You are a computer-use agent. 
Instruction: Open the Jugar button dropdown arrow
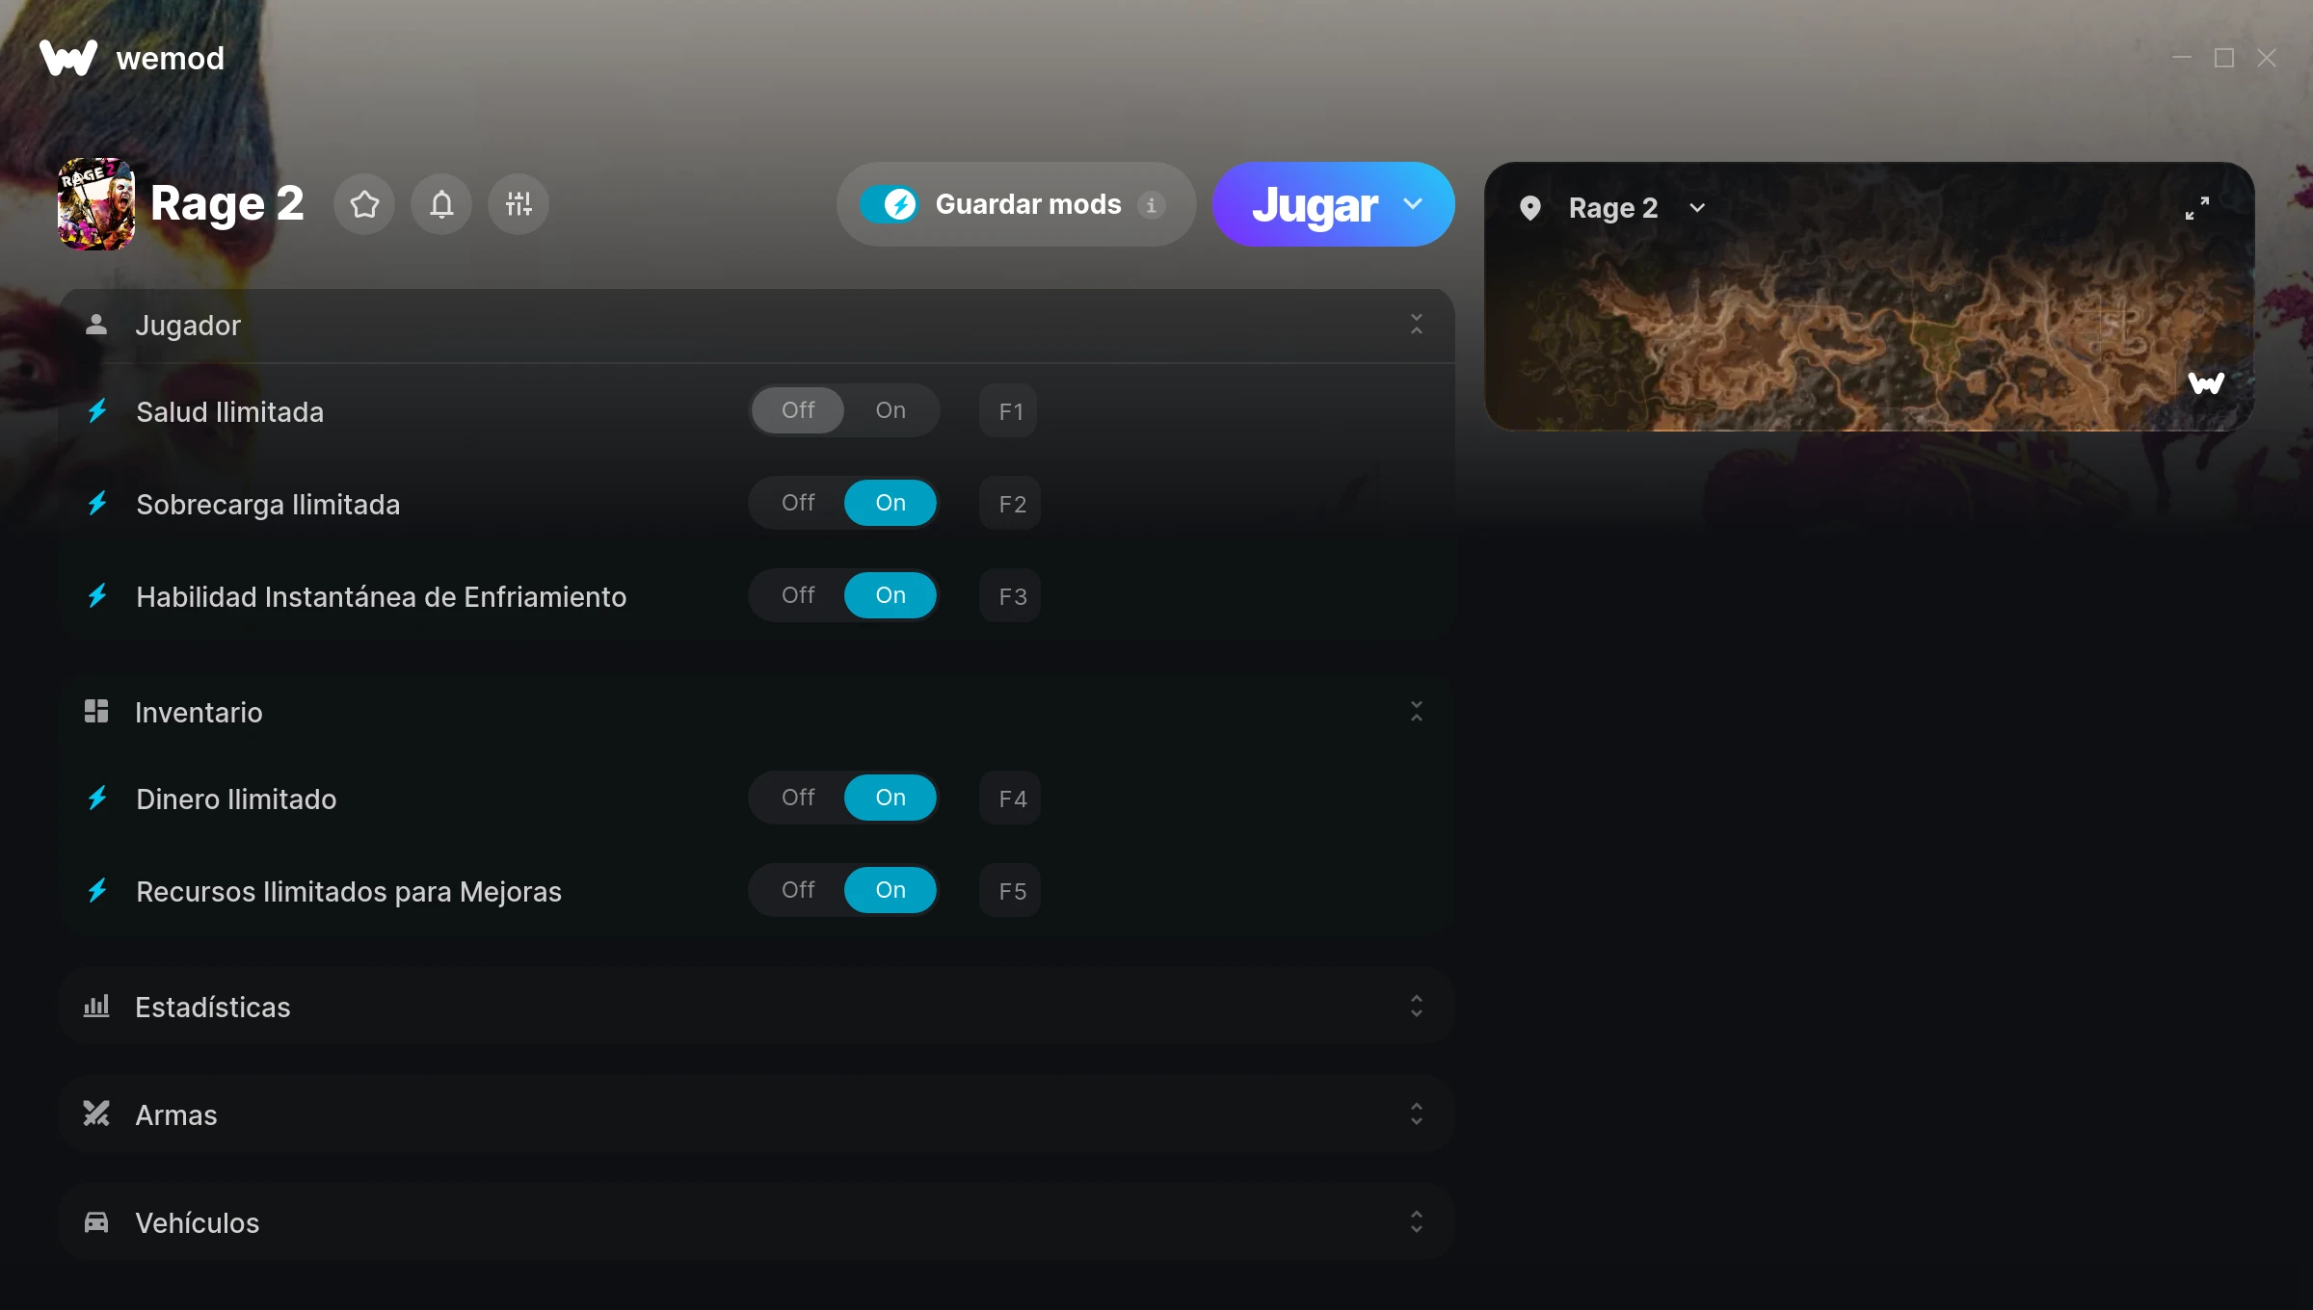coord(1413,204)
